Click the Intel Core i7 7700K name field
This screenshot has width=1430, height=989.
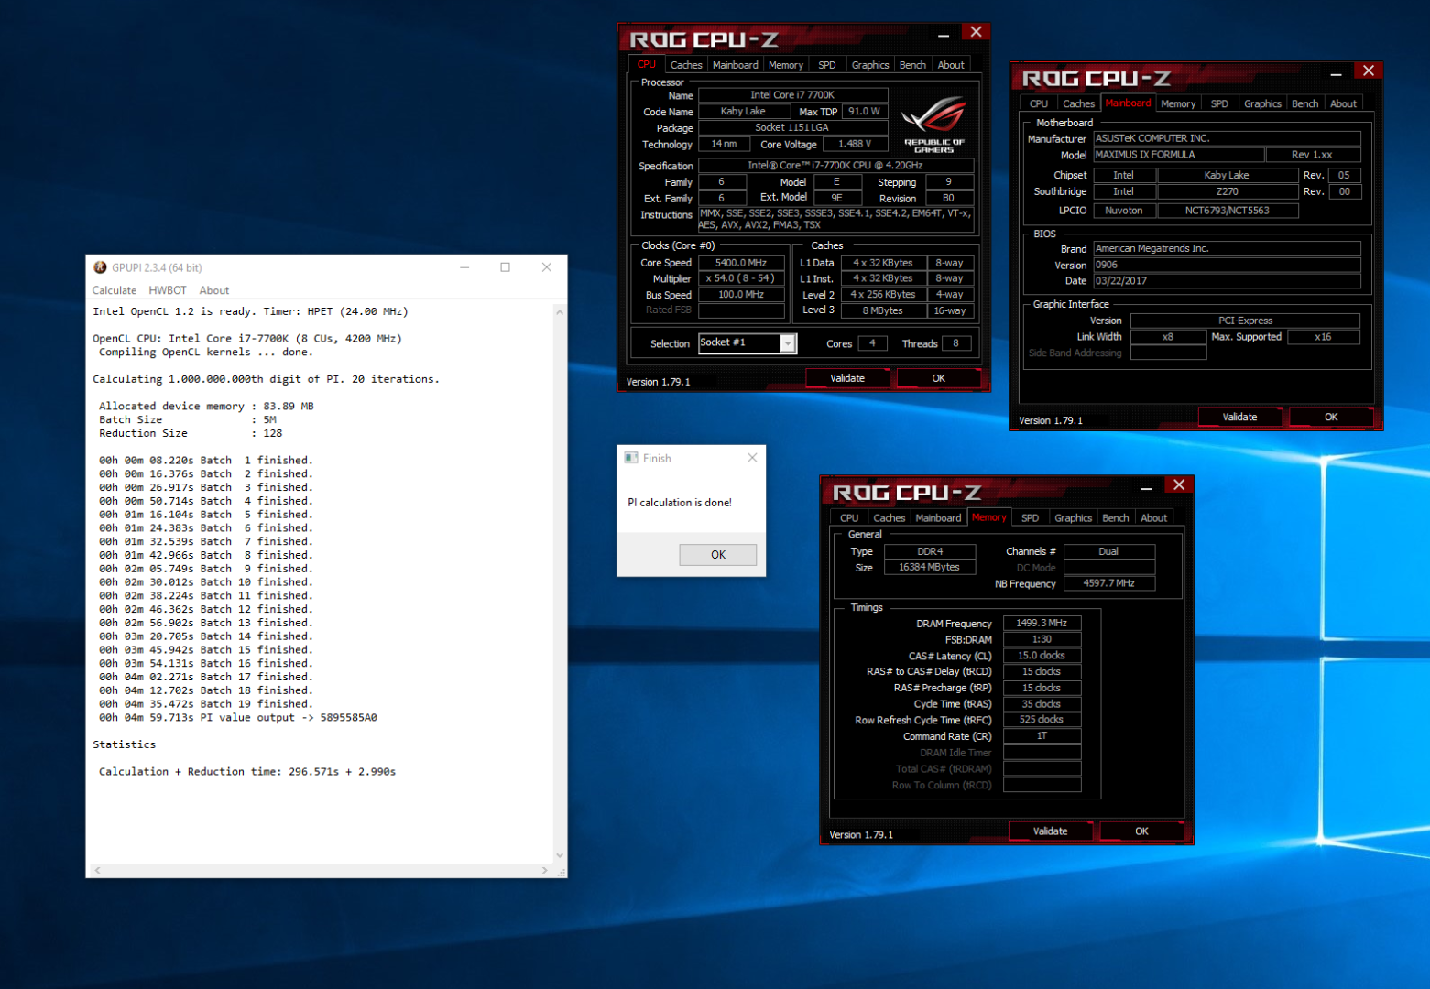pos(792,94)
